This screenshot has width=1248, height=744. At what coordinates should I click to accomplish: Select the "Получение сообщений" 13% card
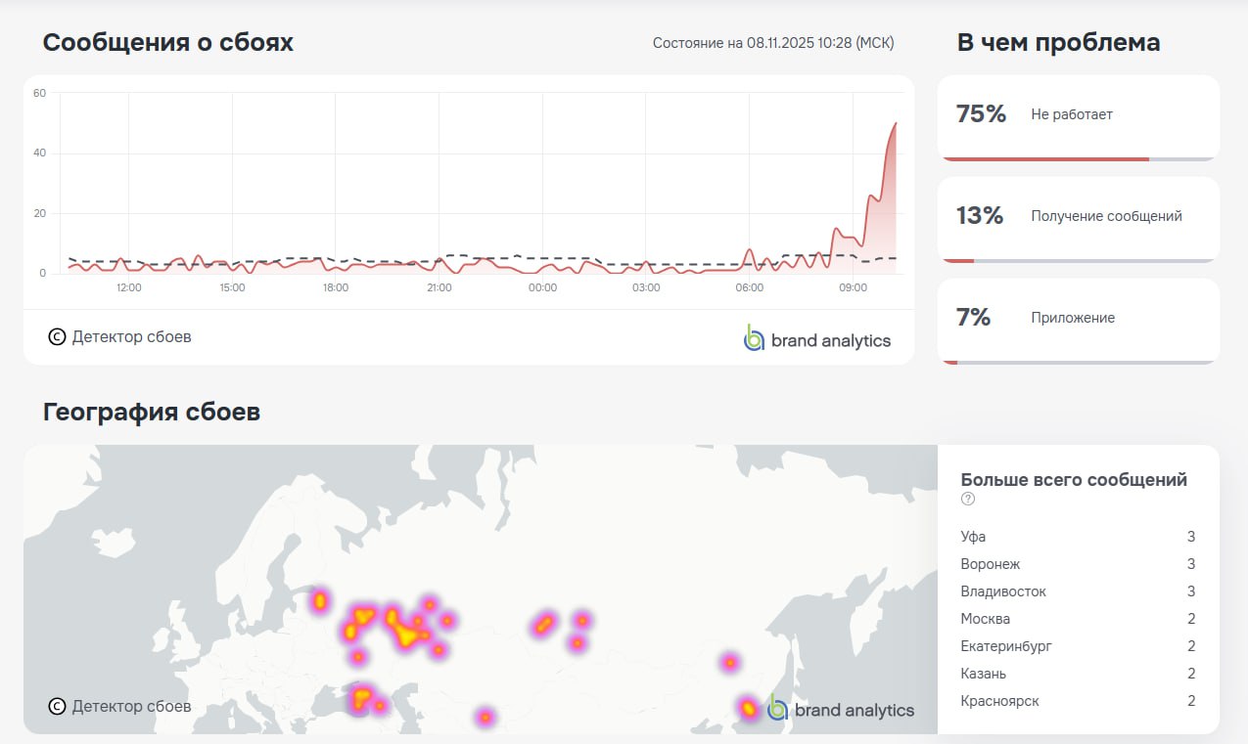(1078, 217)
